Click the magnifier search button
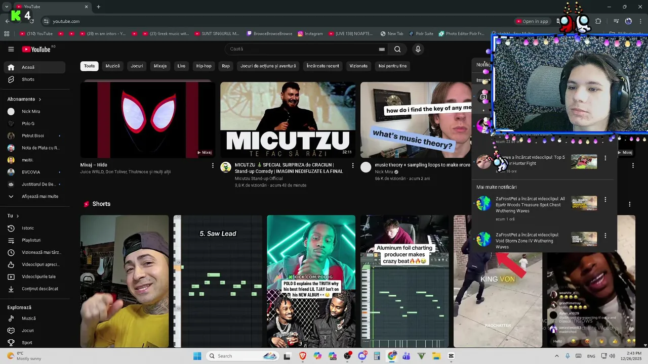The width and height of the screenshot is (648, 364). (397, 49)
